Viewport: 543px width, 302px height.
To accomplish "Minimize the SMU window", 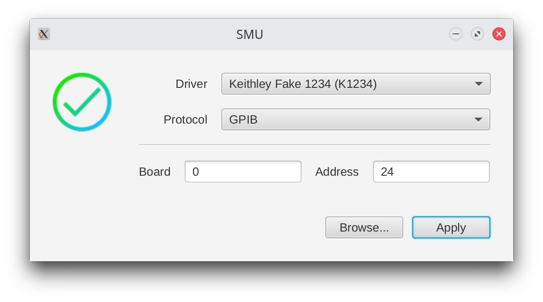I will pos(456,34).
